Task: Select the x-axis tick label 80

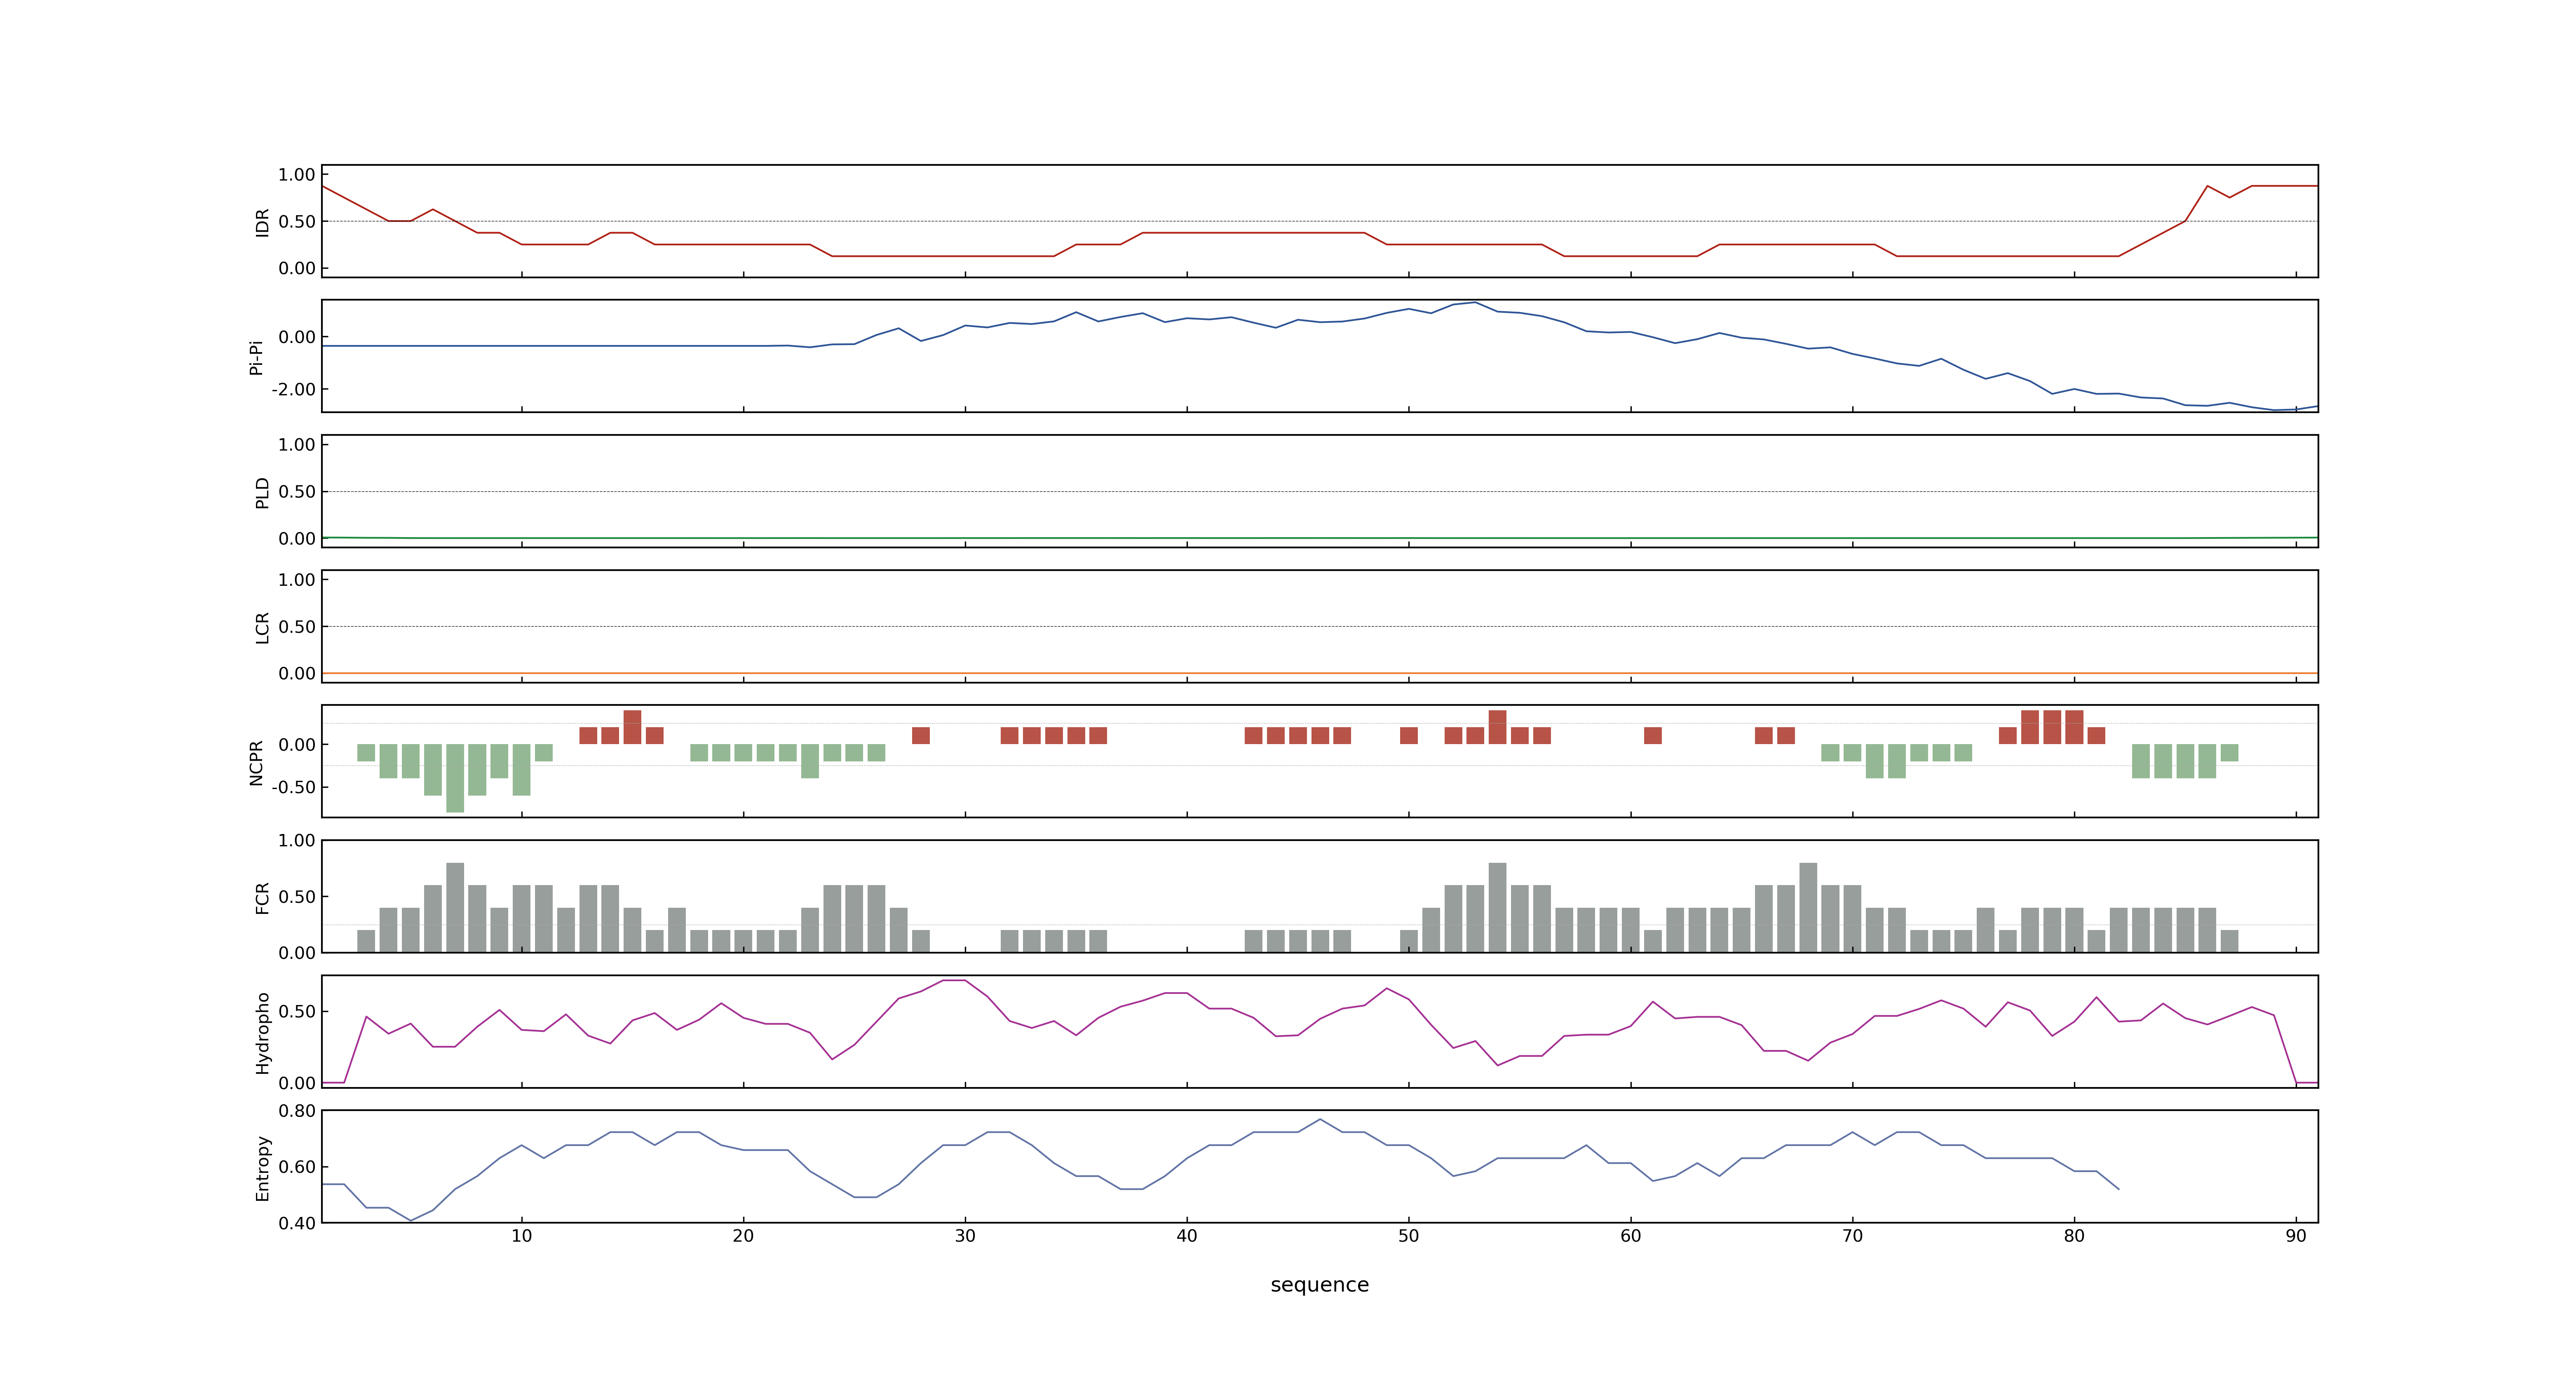Action: click(x=2074, y=1236)
